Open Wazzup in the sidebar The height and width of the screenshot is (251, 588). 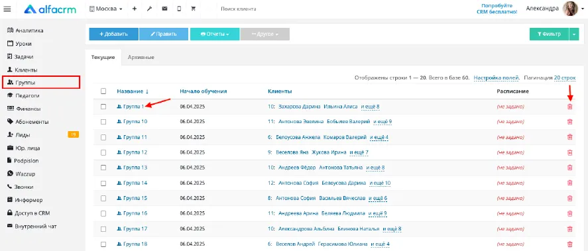pos(21,174)
